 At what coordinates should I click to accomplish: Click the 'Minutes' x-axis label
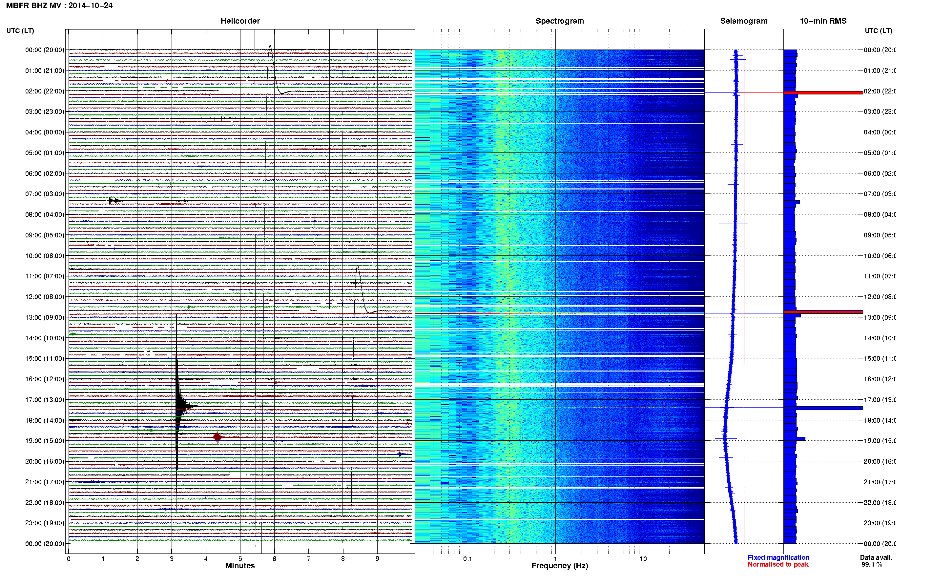pos(240,566)
